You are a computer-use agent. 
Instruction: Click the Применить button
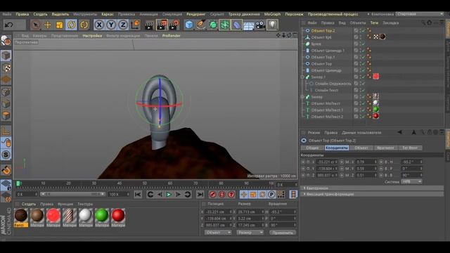[283, 233]
